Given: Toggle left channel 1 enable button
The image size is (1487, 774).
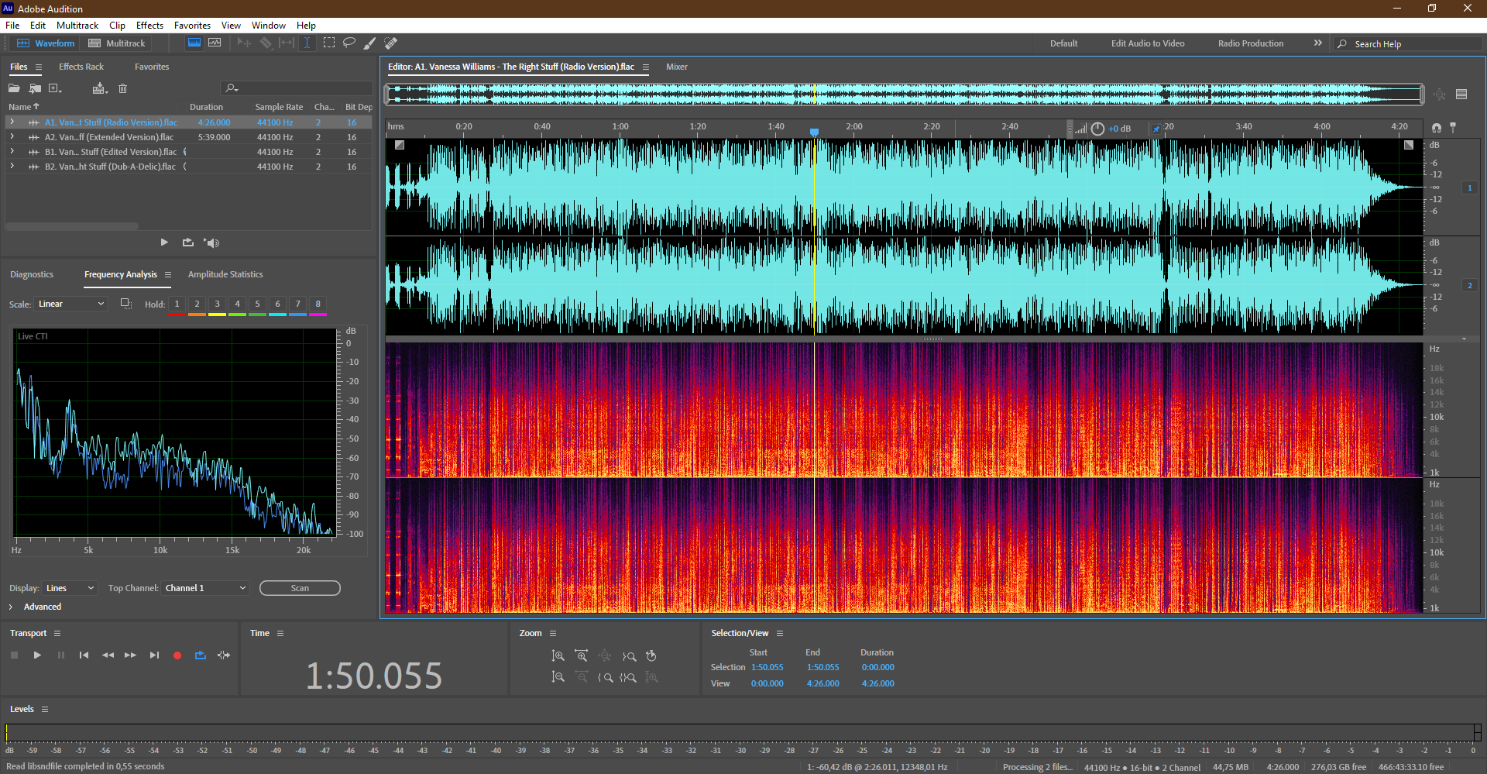Looking at the screenshot, I should coord(1469,187).
